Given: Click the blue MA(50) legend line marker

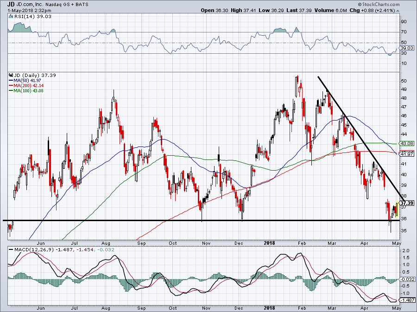Looking at the screenshot, I should click(11, 81).
